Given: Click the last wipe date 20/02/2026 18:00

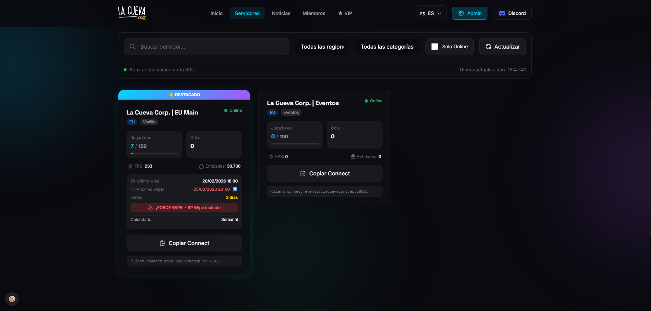Looking at the screenshot, I should (220, 181).
